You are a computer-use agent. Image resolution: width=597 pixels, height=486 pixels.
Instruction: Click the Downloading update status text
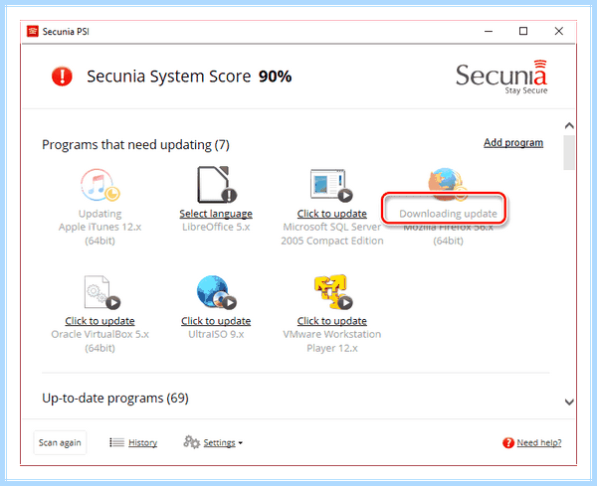tap(448, 214)
